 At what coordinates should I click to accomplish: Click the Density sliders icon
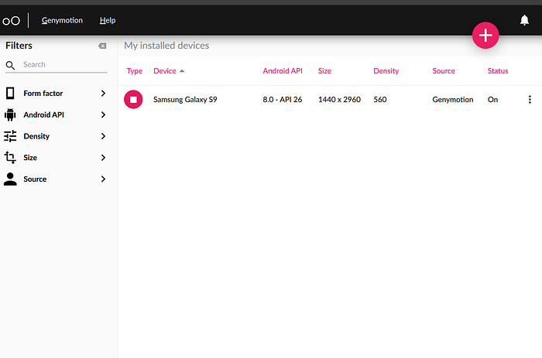coord(10,136)
